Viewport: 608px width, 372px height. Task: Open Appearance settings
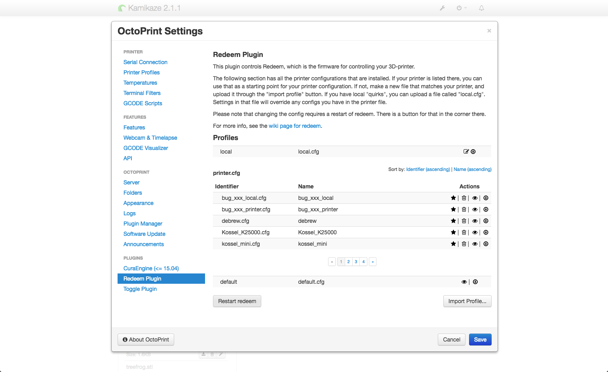(x=138, y=203)
